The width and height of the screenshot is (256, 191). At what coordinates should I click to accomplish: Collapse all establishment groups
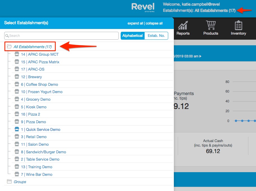pyautogui.click(x=154, y=23)
